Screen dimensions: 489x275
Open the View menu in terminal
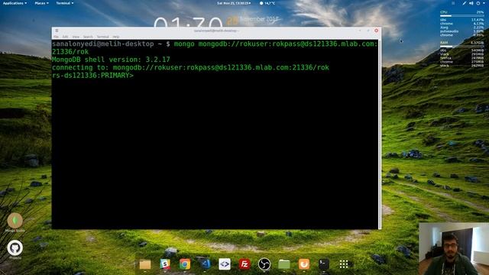pyautogui.click(x=76, y=37)
